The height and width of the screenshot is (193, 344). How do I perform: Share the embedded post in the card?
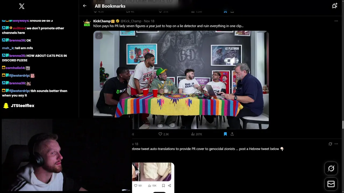coord(169,185)
